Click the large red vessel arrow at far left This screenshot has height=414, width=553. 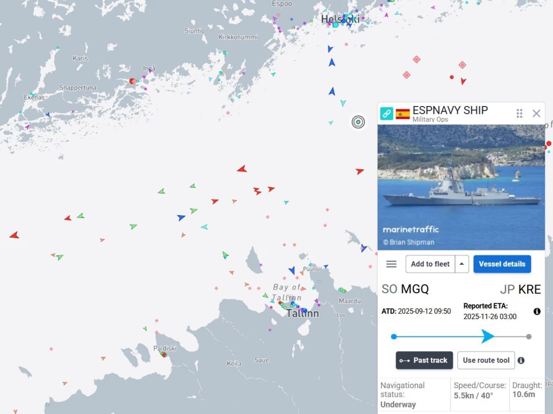(x=14, y=235)
